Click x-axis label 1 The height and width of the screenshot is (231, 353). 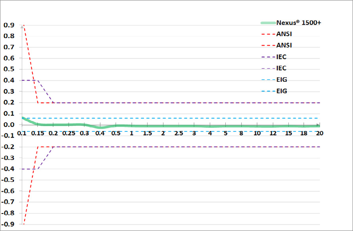[x=131, y=133]
